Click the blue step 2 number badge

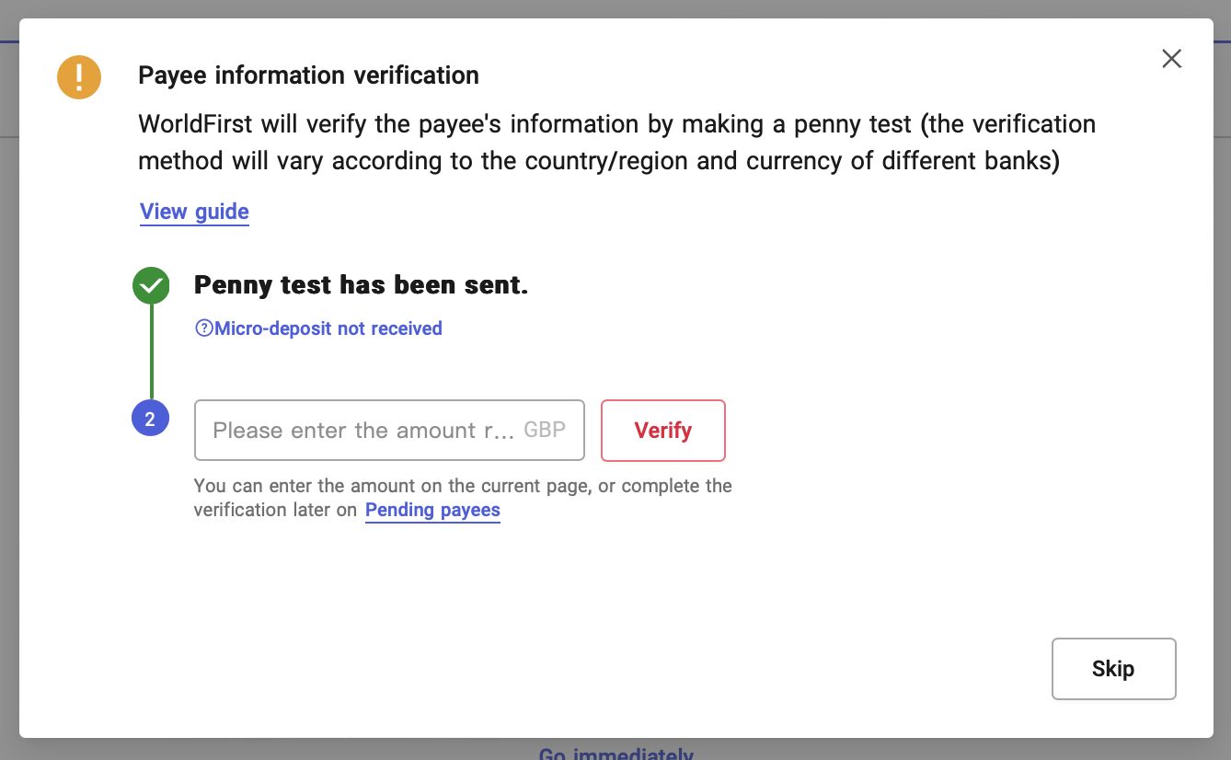coord(150,417)
